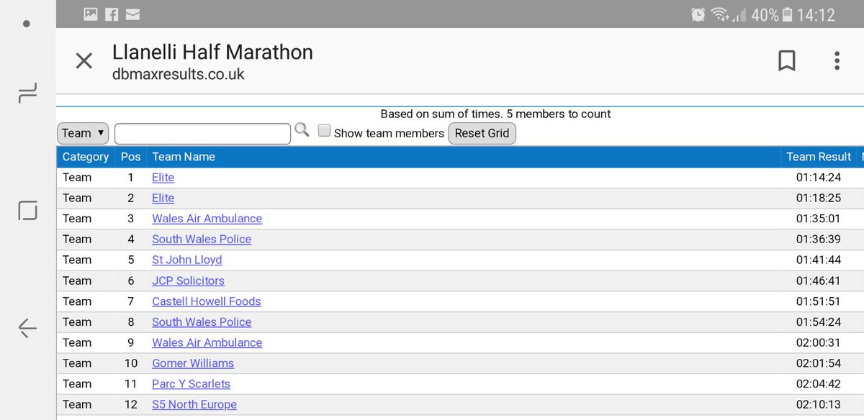The image size is (864, 420).
Task: Click the team search text field
Action: point(202,134)
